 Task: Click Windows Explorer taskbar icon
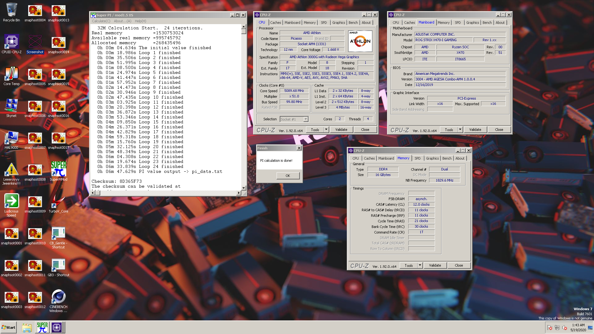[x=27, y=328]
